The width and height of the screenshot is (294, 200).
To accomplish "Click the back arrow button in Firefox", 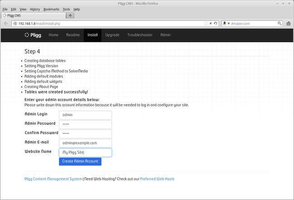I will coord(5,24).
